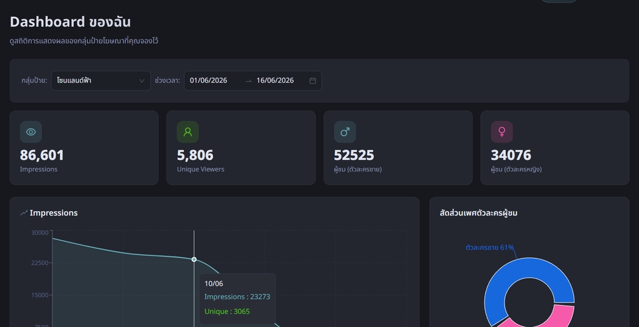Open the calendar icon in date range picker
This screenshot has height=327, width=639.
[x=313, y=80]
